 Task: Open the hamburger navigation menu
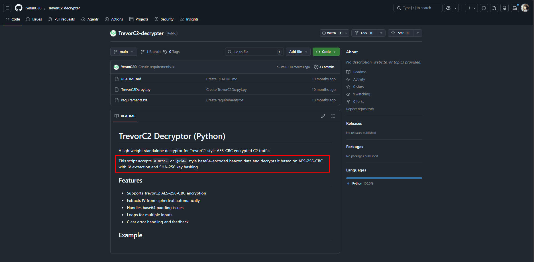[7, 8]
